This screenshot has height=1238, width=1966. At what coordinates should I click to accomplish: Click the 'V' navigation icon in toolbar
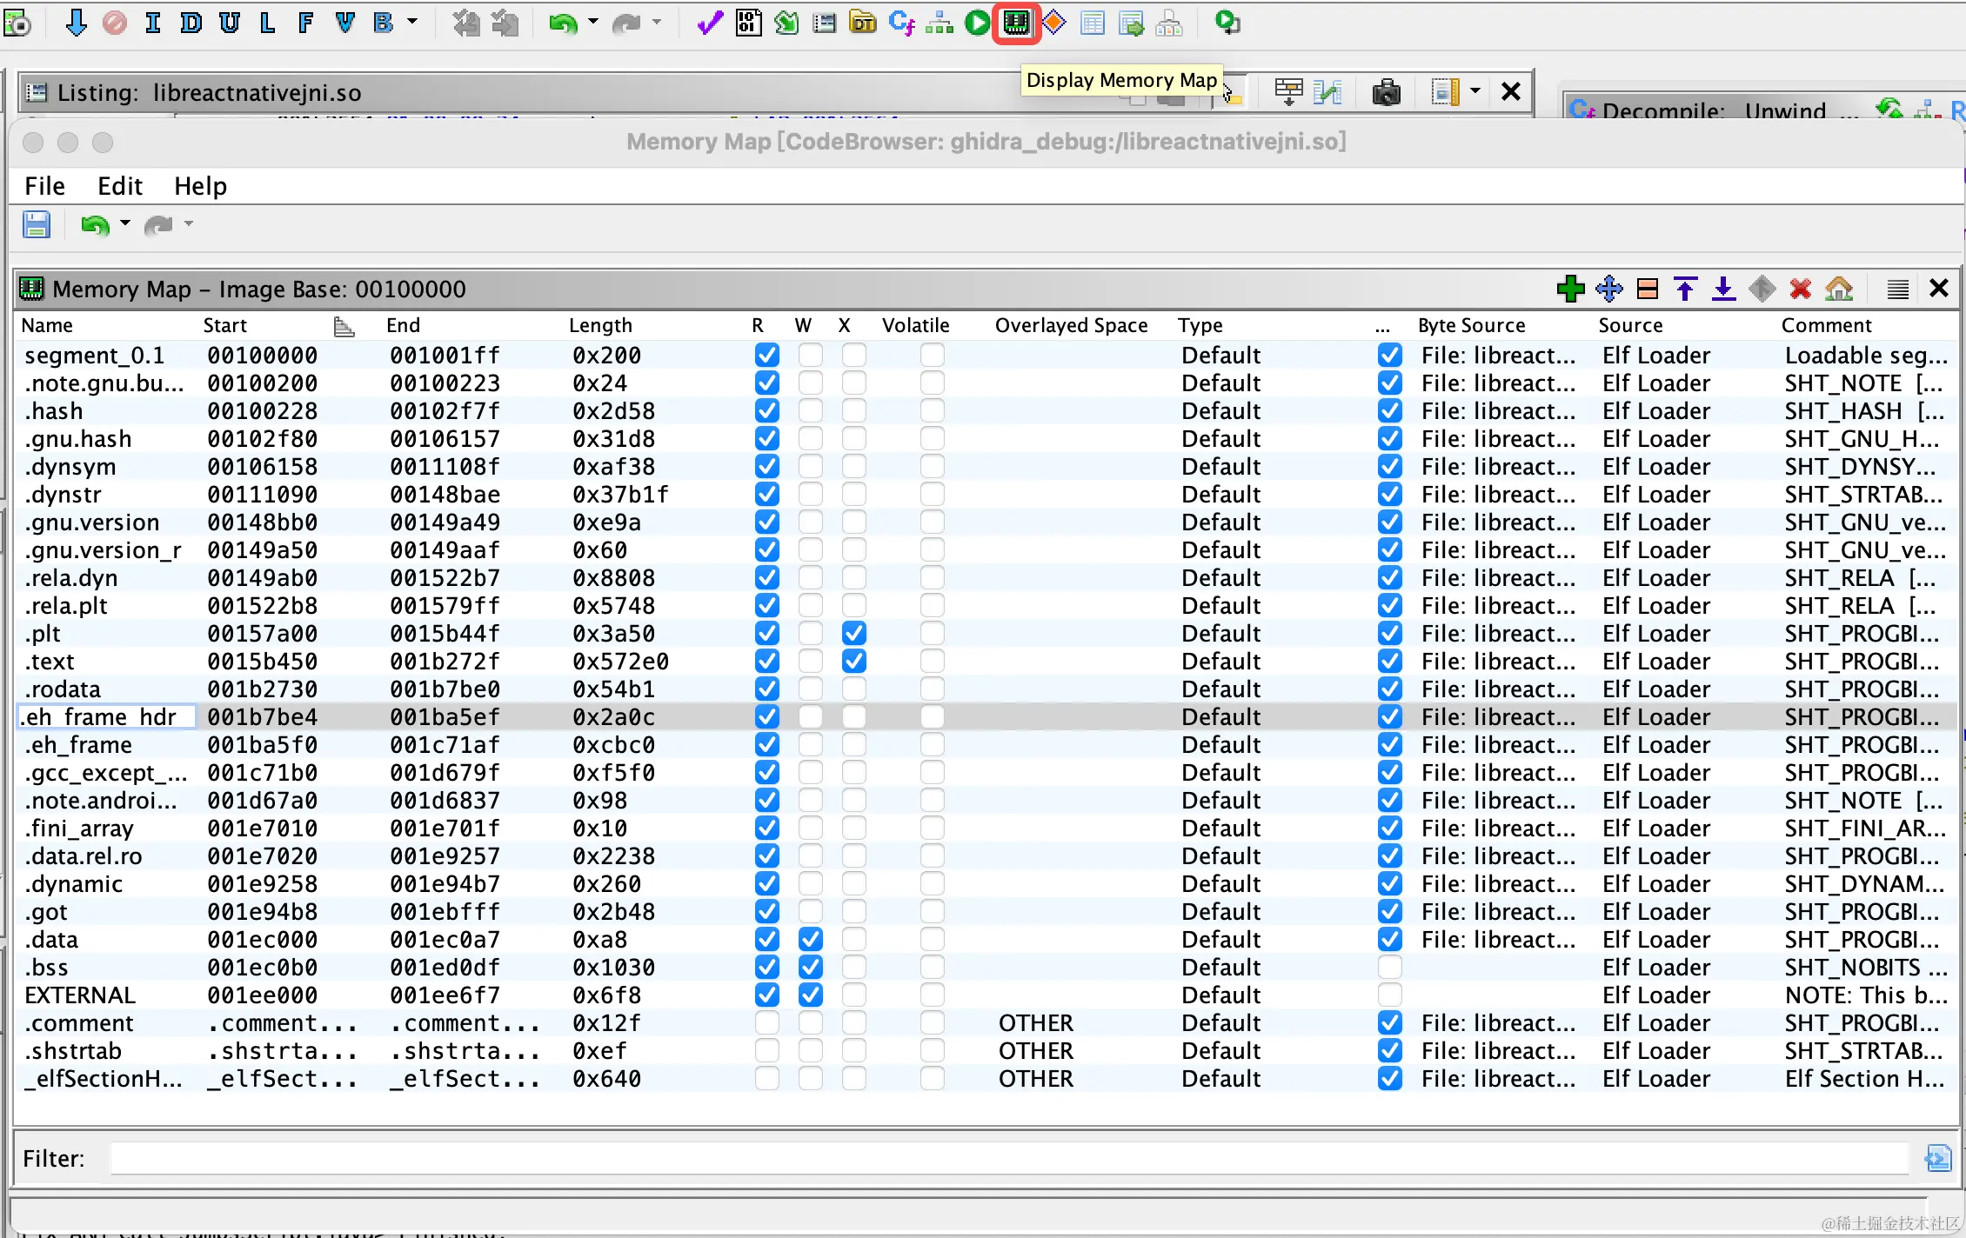point(344,23)
